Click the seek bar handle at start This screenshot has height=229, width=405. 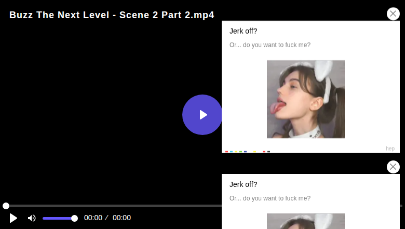(6, 206)
